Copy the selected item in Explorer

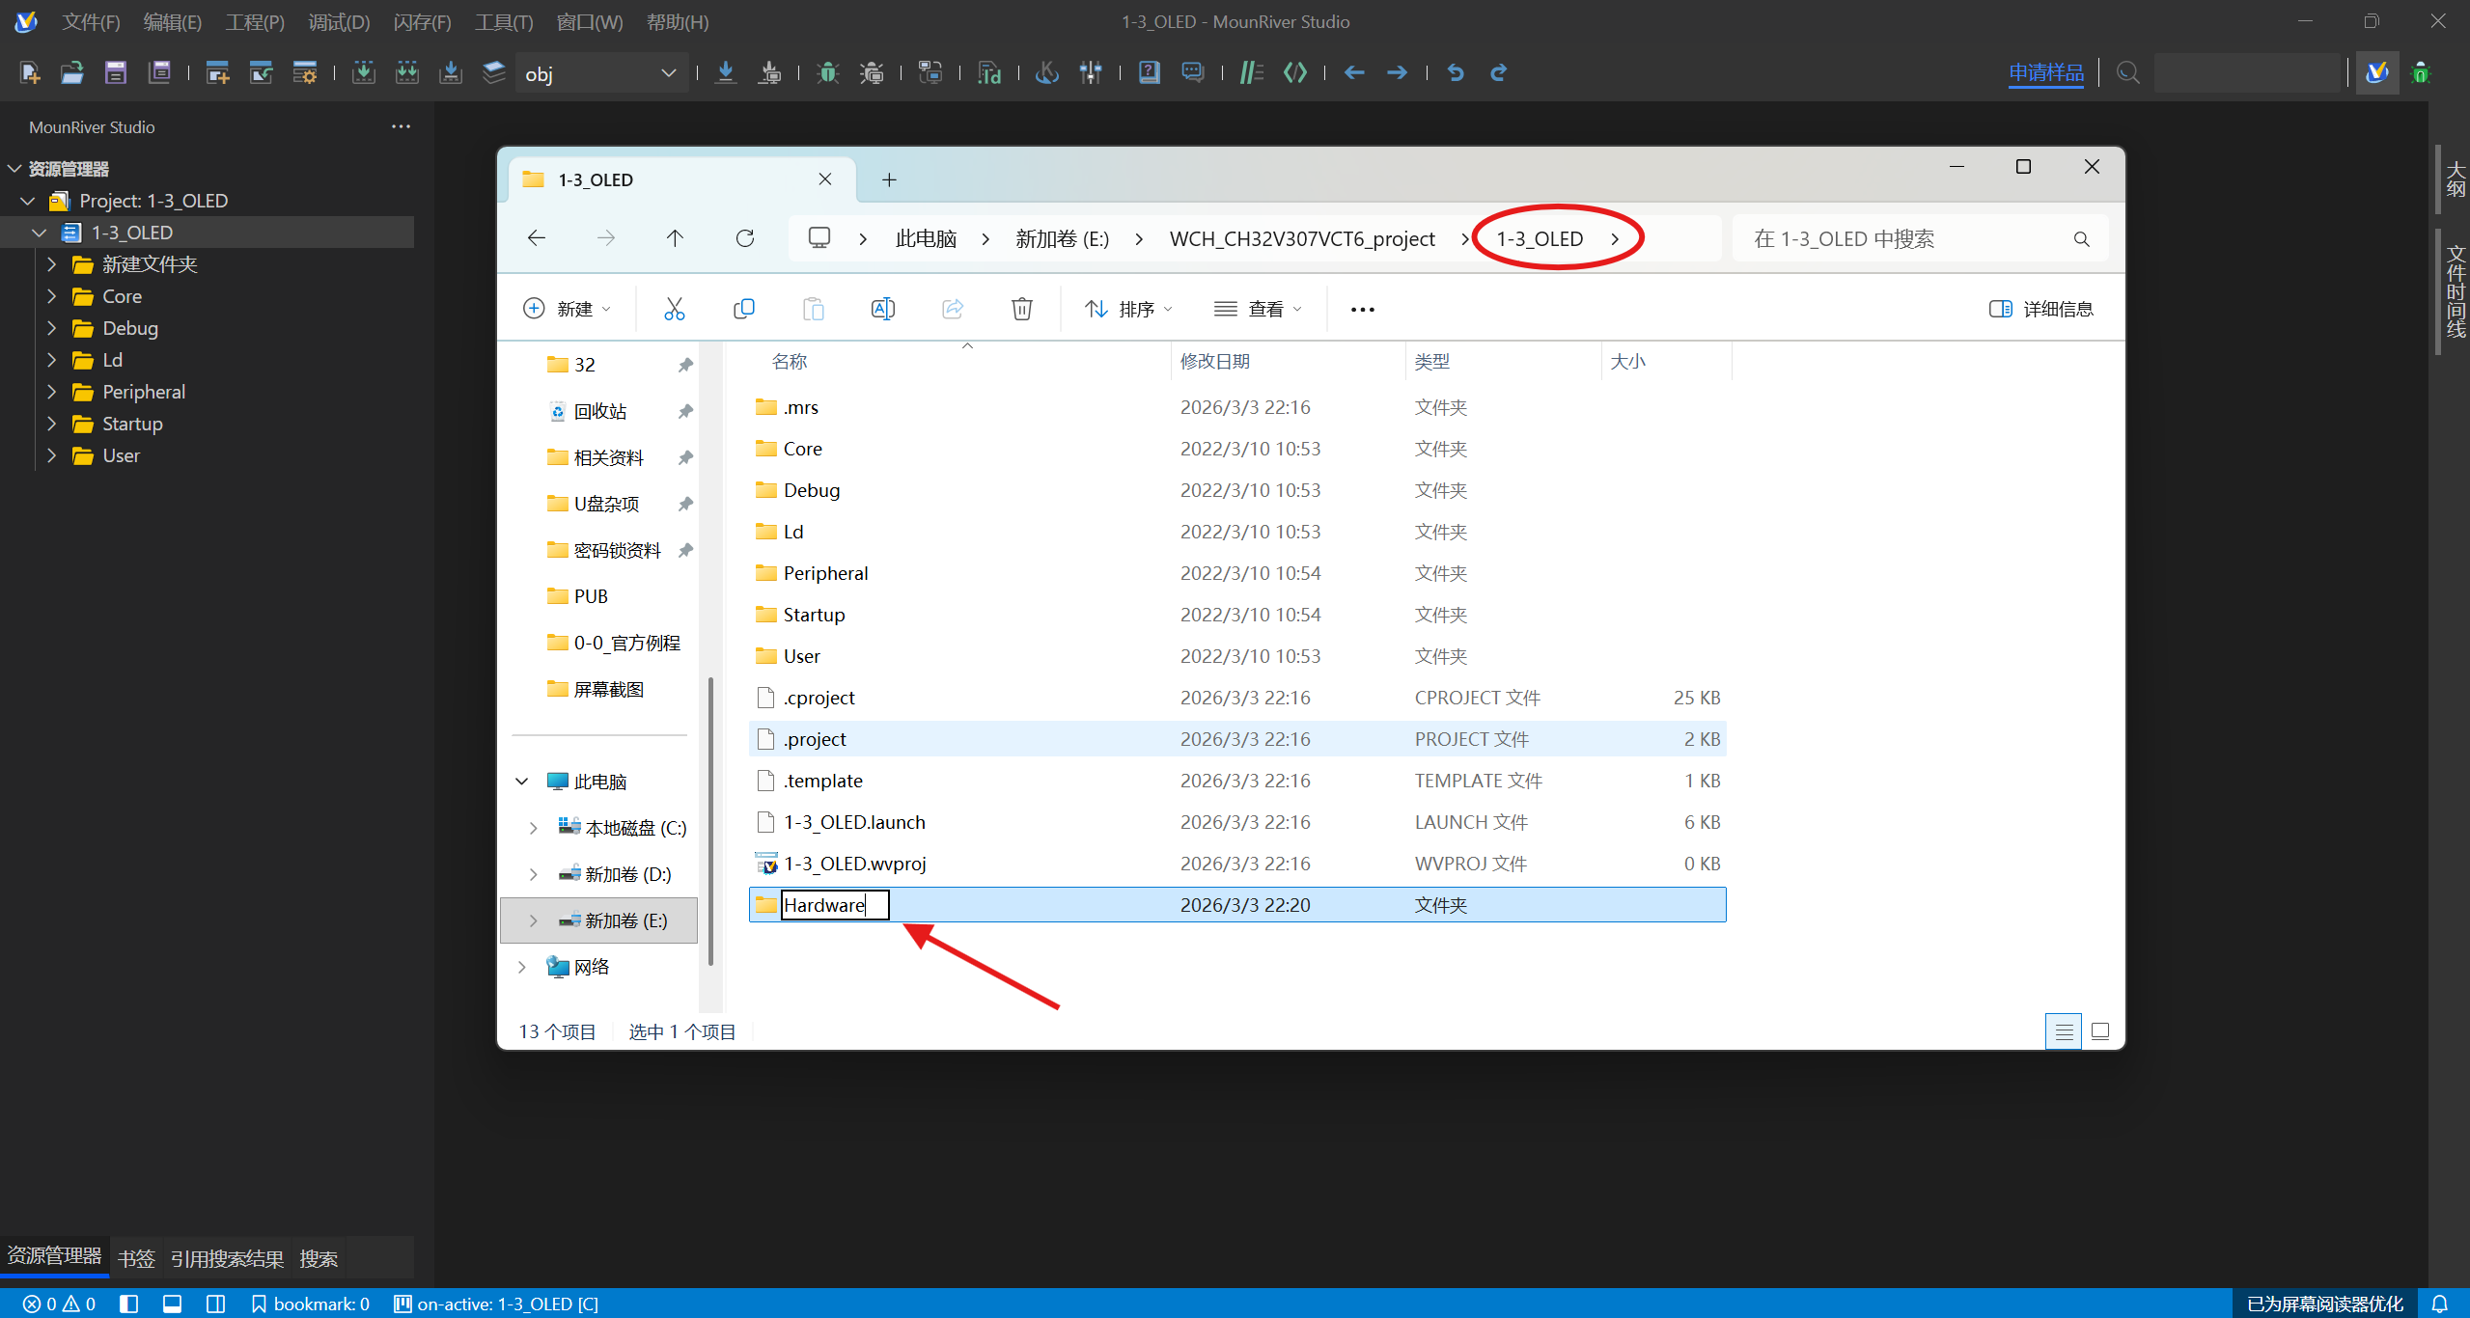click(x=744, y=309)
